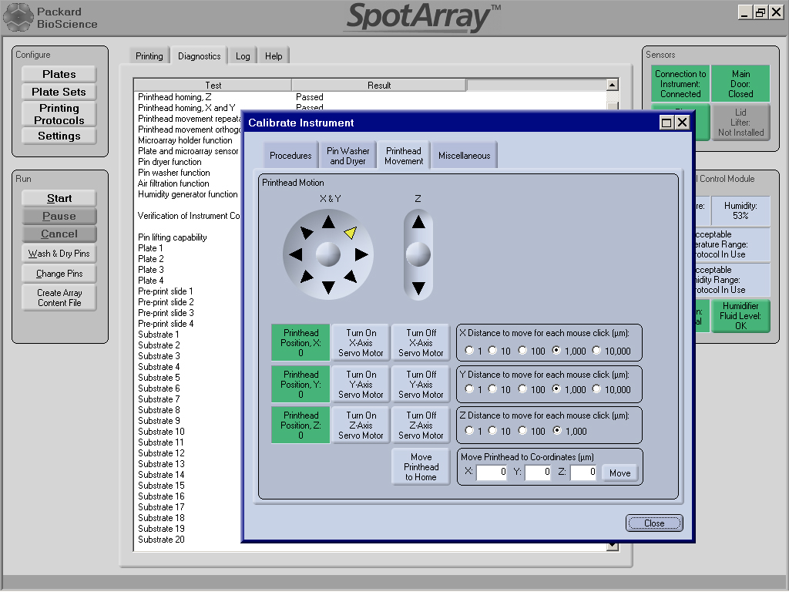Click the X co-ordinate input field
This screenshot has width=789, height=592.
[x=492, y=473]
